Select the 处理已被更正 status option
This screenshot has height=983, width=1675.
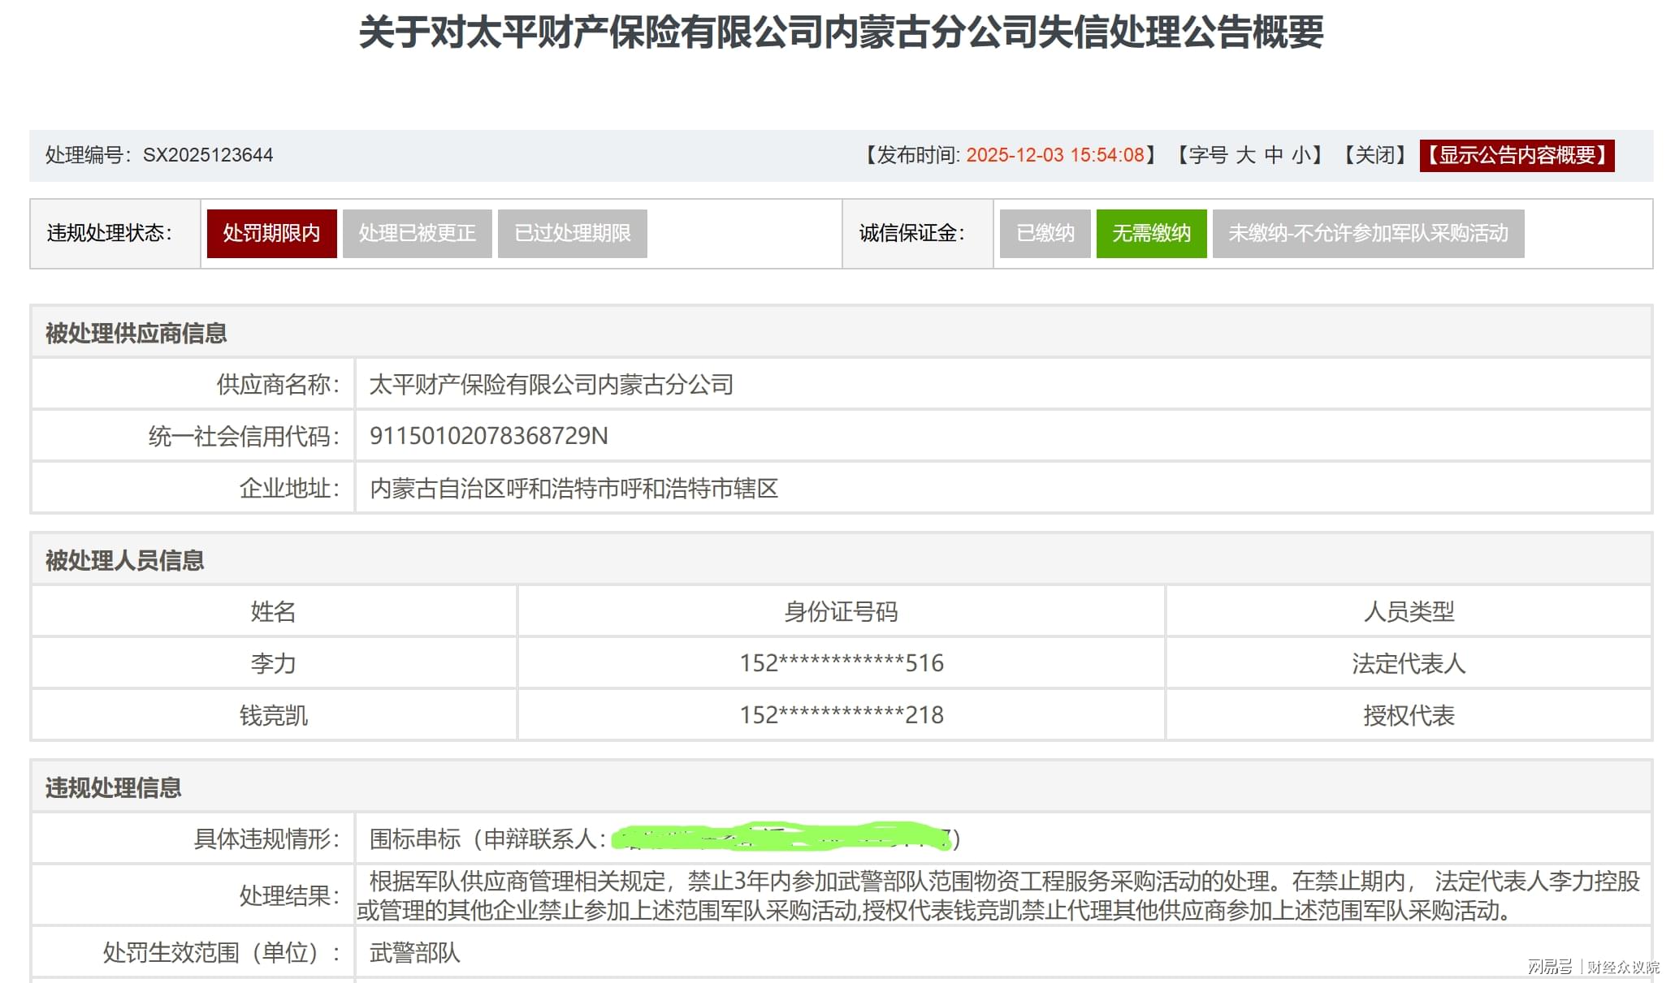point(417,234)
